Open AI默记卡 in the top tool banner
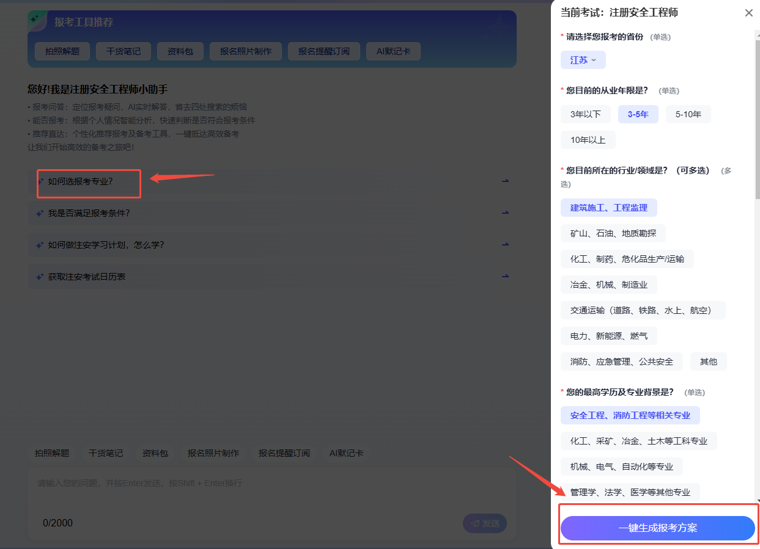The width and height of the screenshot is (760, 549). tap(393, 51)
